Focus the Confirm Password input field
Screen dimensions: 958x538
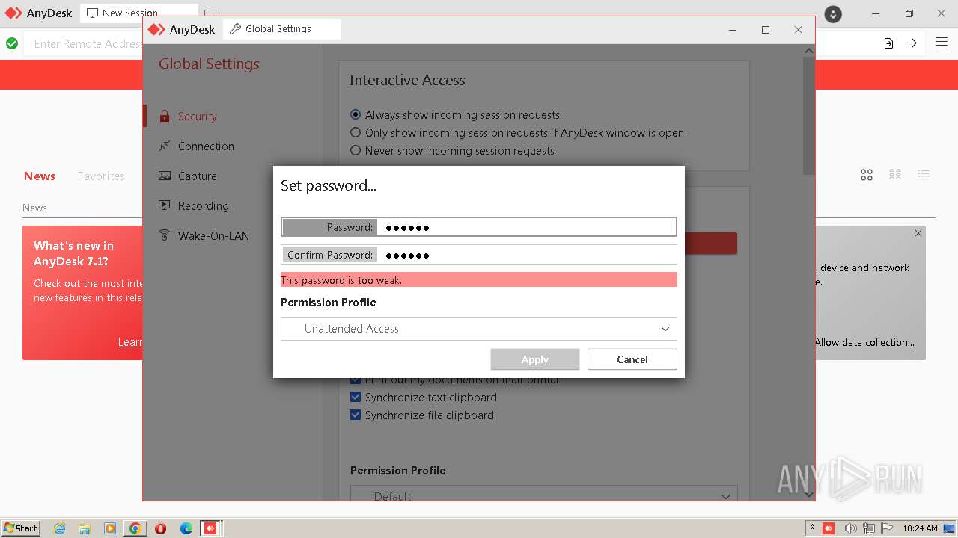[x=479, y=254]
